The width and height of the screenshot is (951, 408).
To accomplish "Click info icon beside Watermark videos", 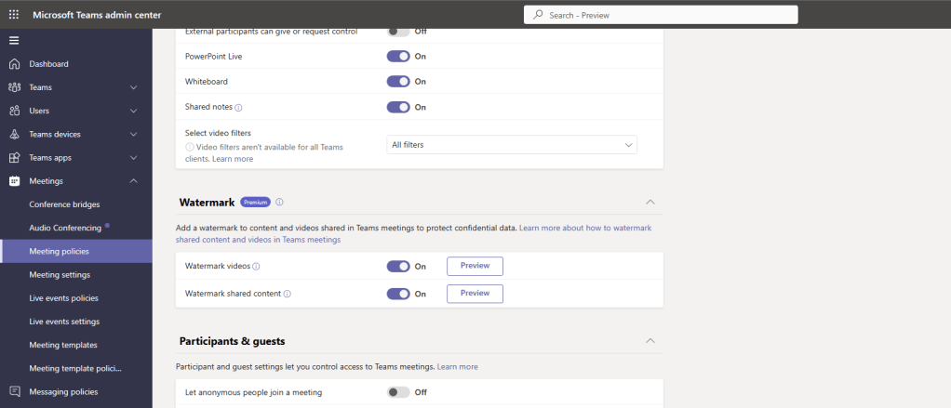I will tap(256, 266).
